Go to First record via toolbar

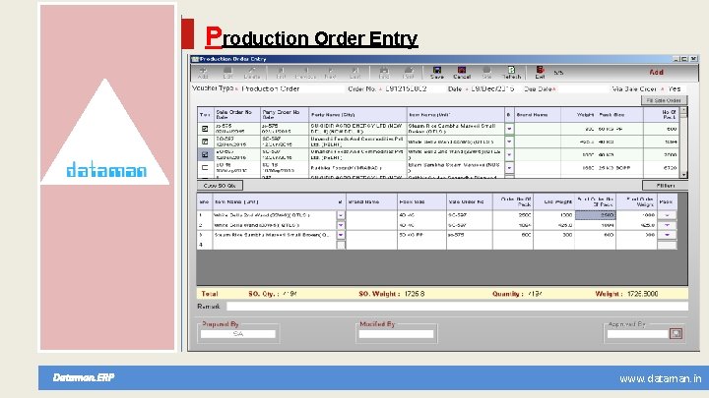point(281,72)
